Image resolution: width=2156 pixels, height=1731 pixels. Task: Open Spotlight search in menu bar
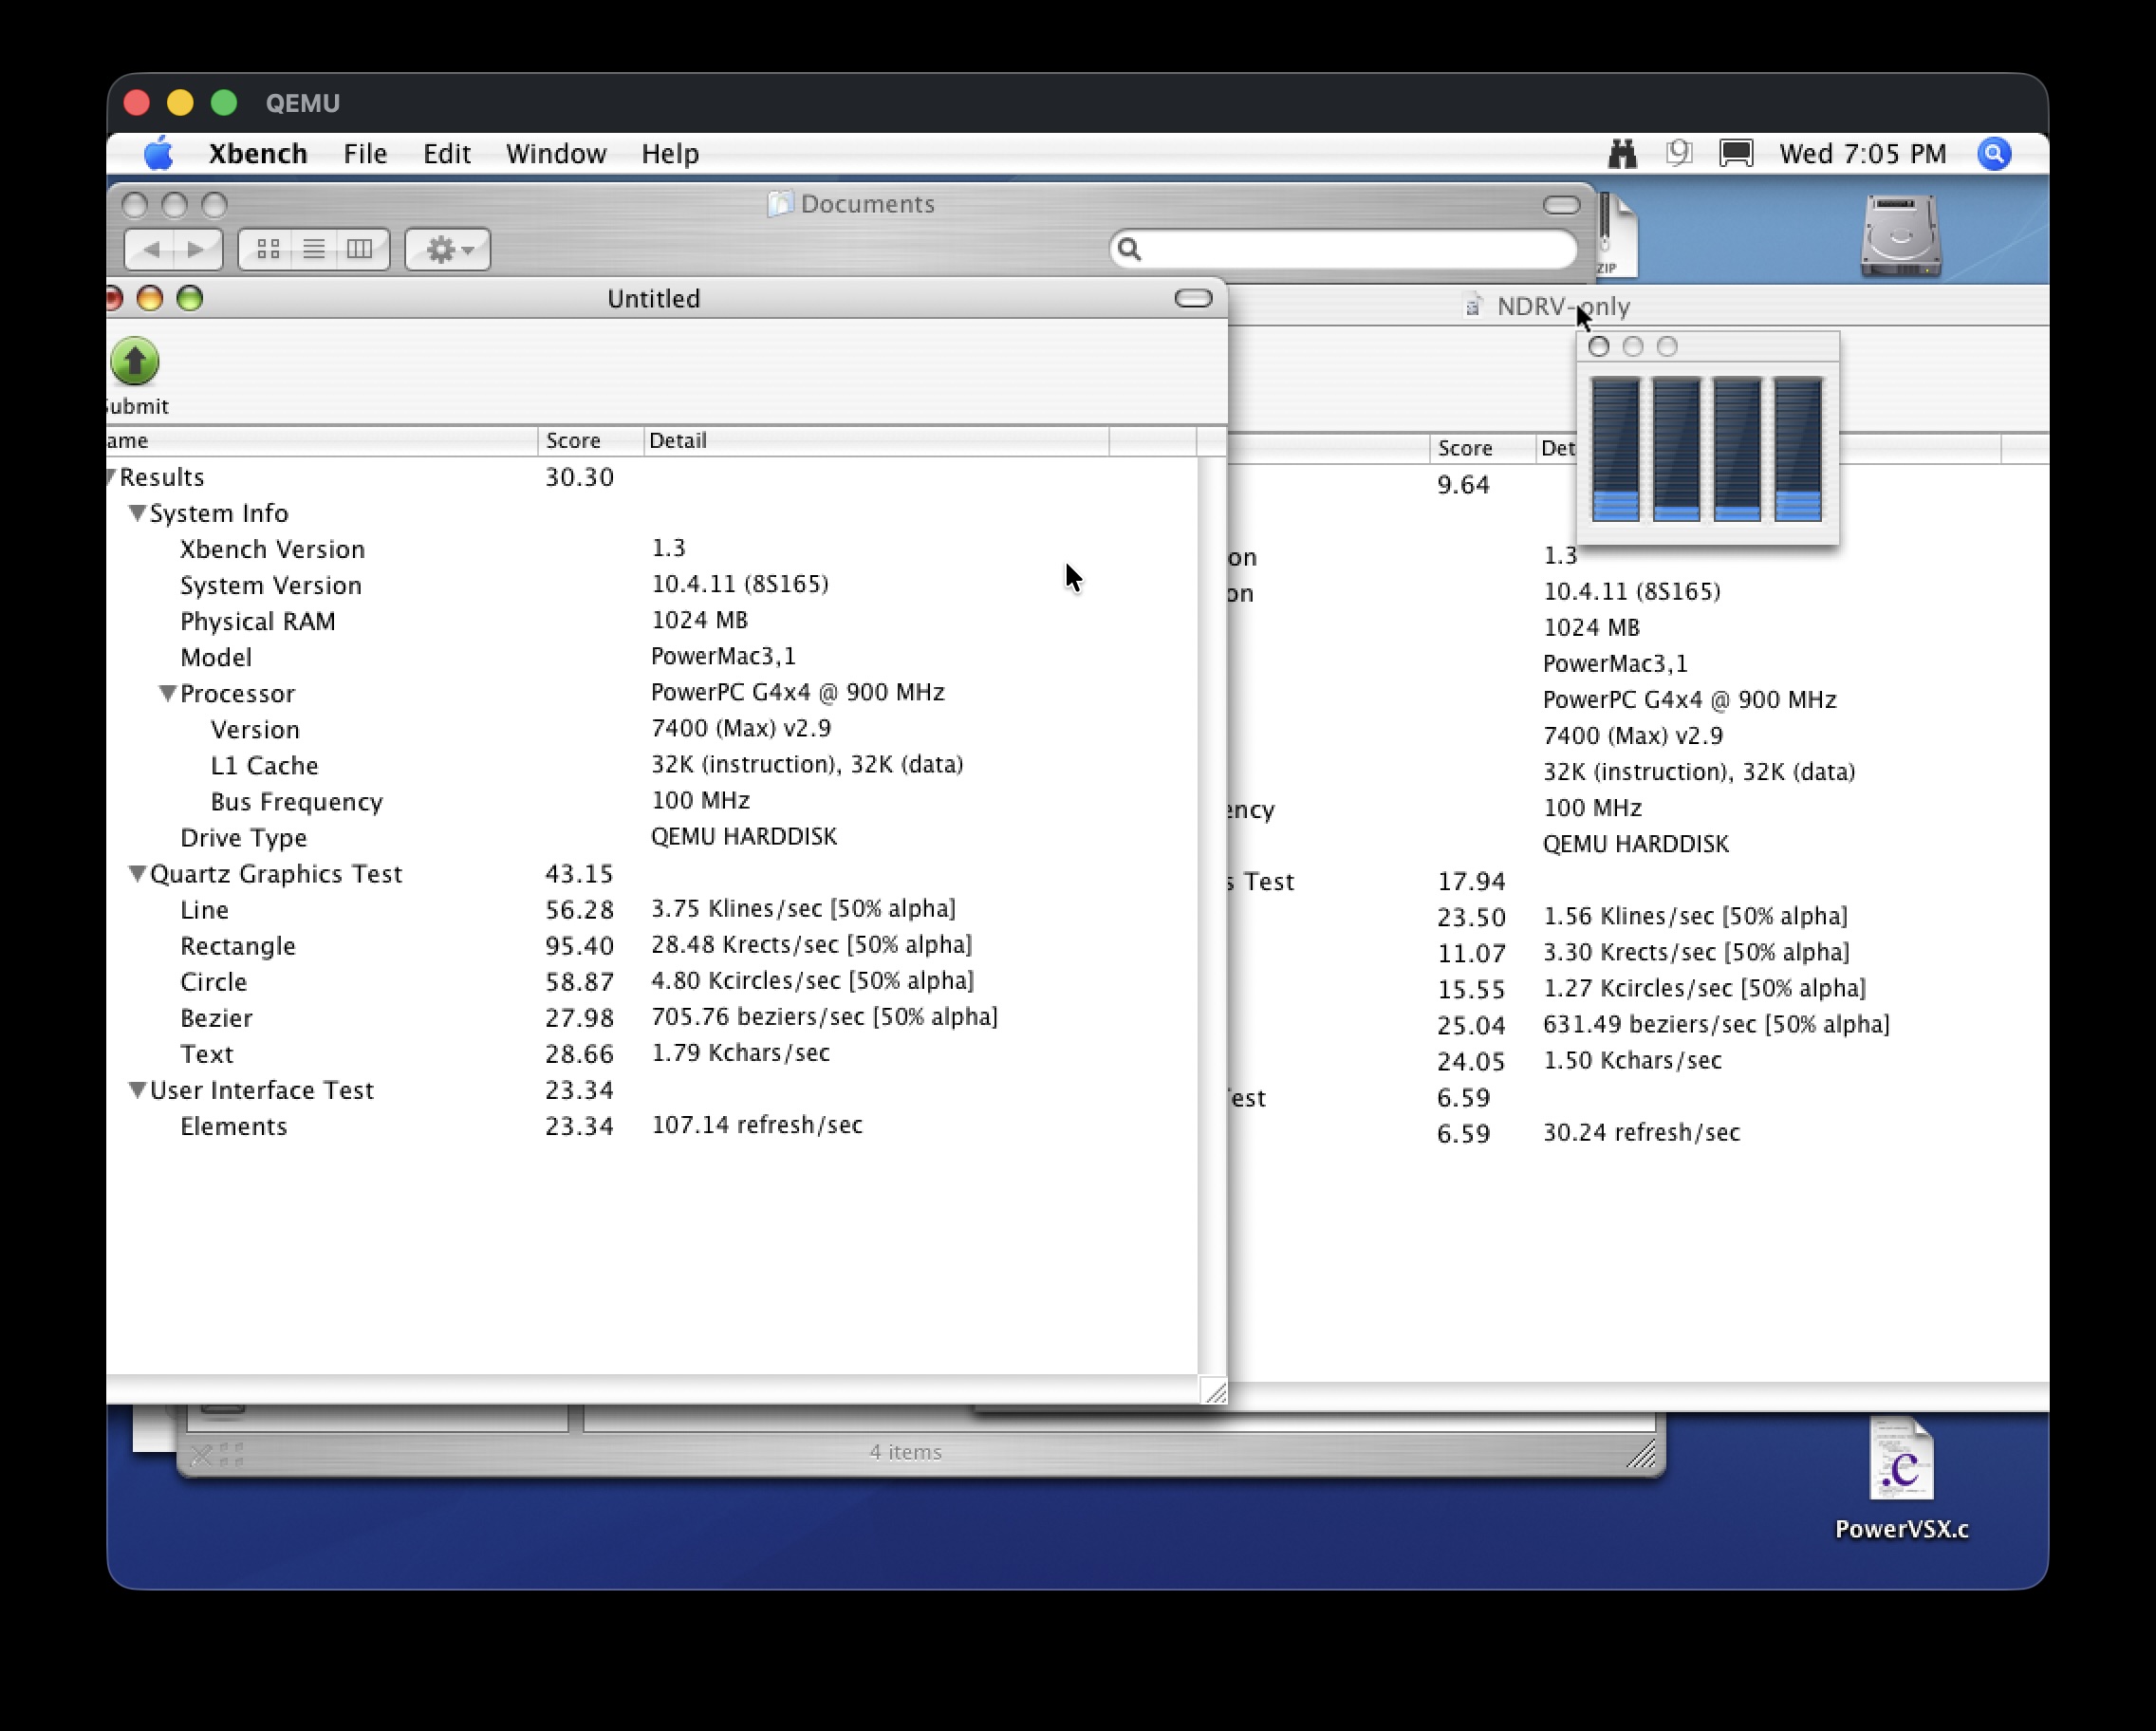pyautogui.click(x=1994, y=154)
